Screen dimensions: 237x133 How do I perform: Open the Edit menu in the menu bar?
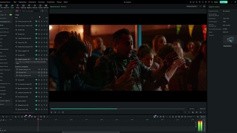coord(22,2)
